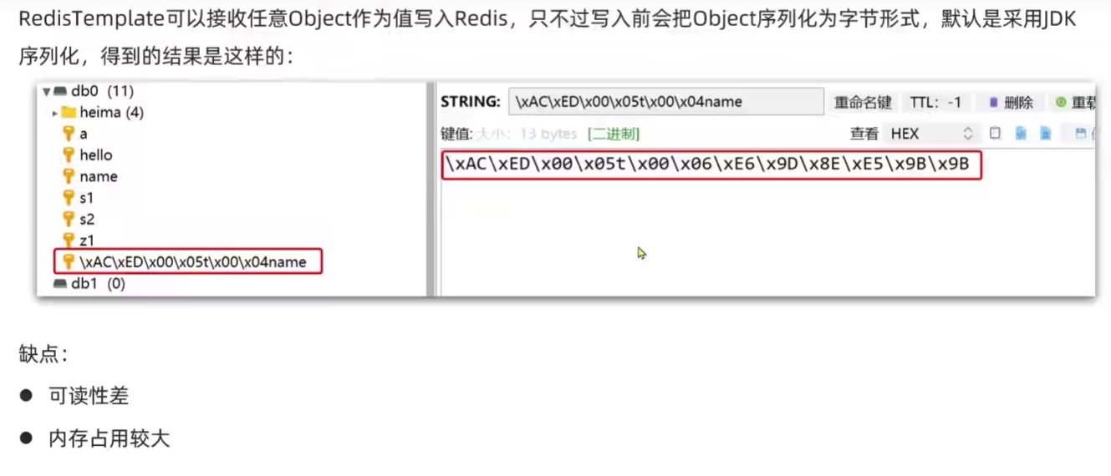The height and width of the screenshot is (476, 1111).
Task: Click the copy value icon next to HEX
Action: pyautogui.click(x=995, y=134)
